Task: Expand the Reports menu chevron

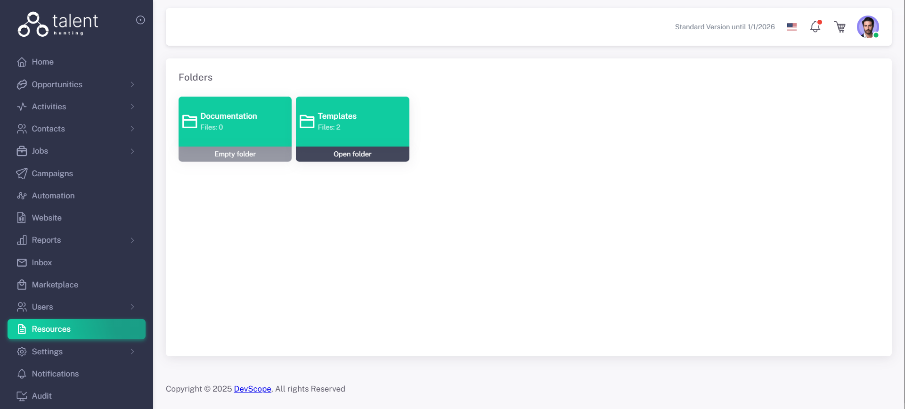Action: 132,240
